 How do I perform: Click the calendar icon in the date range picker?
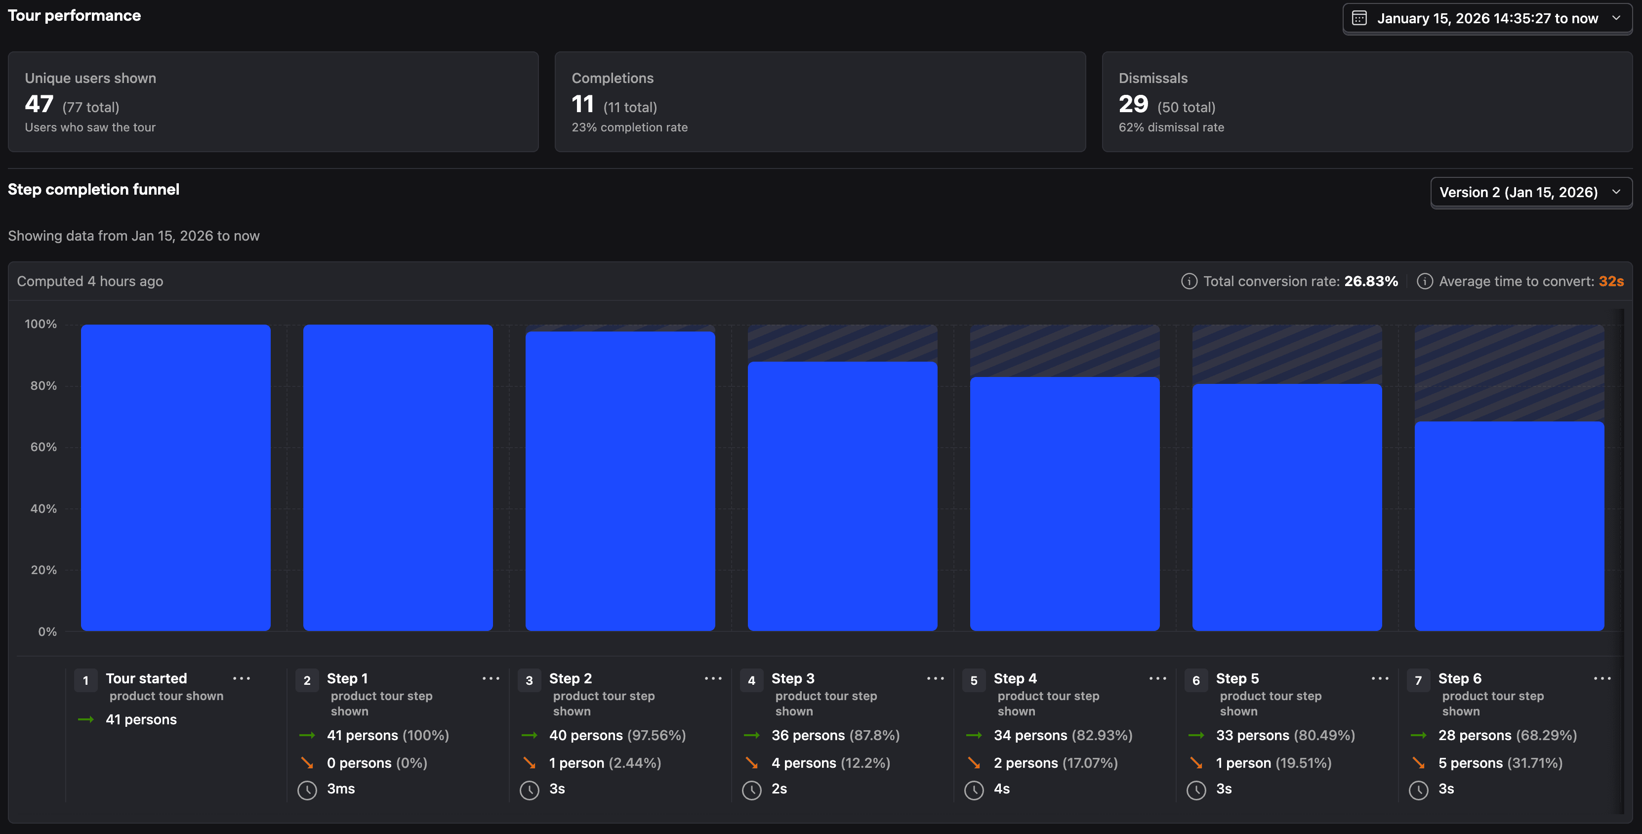click(x=1360, y=18)
